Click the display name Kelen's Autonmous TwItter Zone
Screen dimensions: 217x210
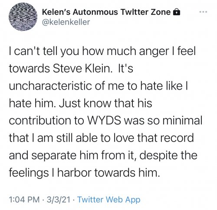(x=106, y=12)
